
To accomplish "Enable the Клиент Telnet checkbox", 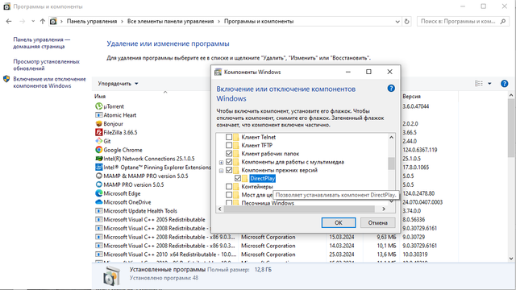I will (229, 137).
